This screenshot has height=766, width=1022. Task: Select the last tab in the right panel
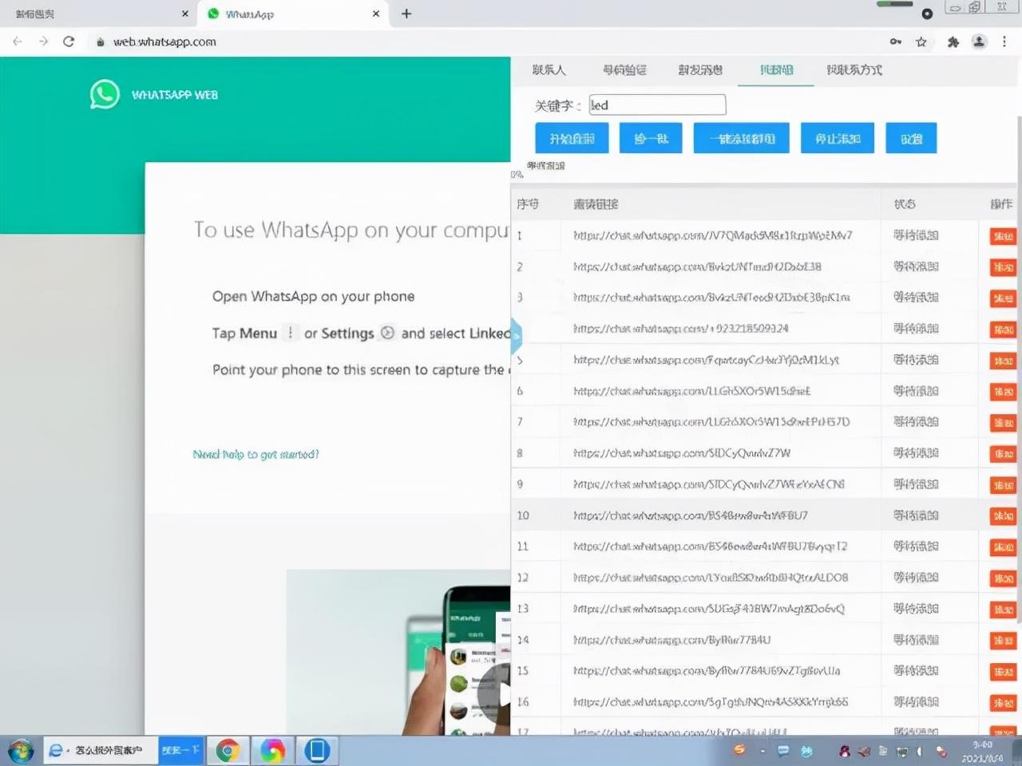point(854,70)
